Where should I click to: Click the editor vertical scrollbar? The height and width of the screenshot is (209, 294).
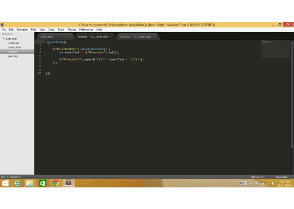click(292, 95)
